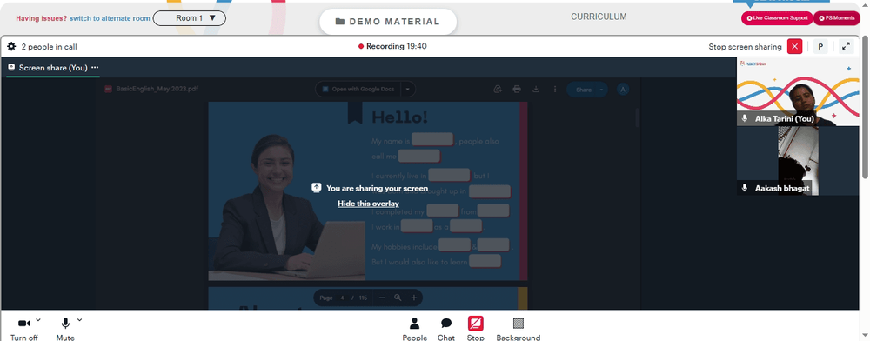Open the vertical three-dot menu in PDF viewer
The image size is (870, 341).
click(x=555, y=89)
